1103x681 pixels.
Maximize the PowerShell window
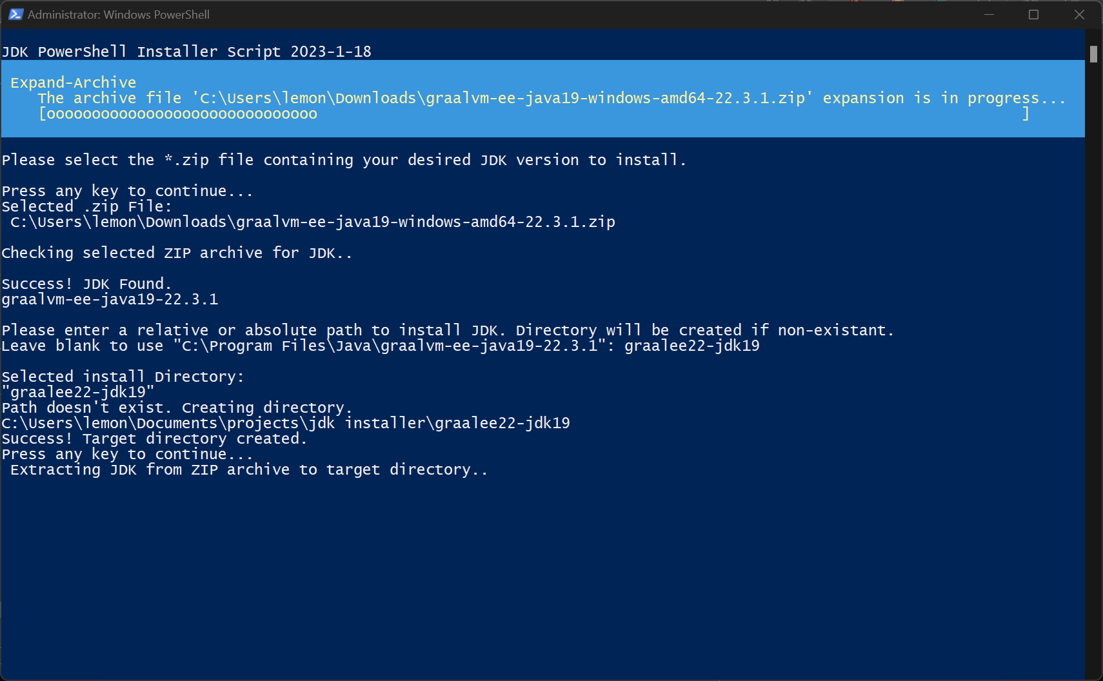(x=1033, y=14)
